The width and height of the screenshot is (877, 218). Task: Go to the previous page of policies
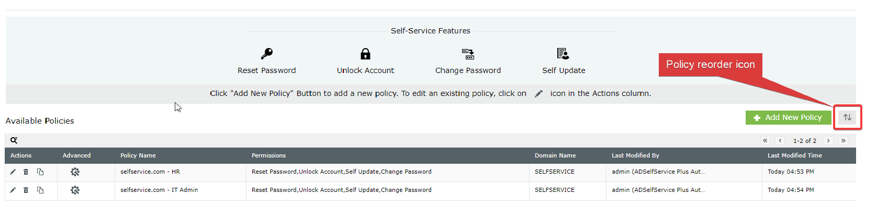coord(780,141)
